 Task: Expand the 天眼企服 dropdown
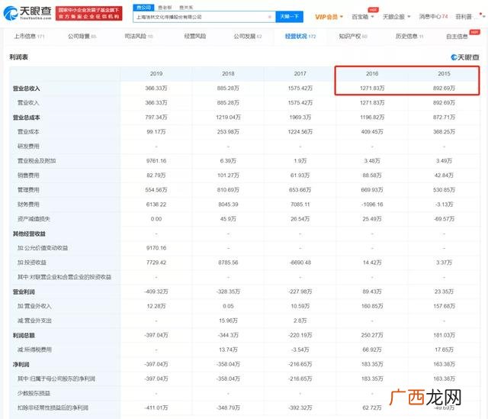point(396,17)
